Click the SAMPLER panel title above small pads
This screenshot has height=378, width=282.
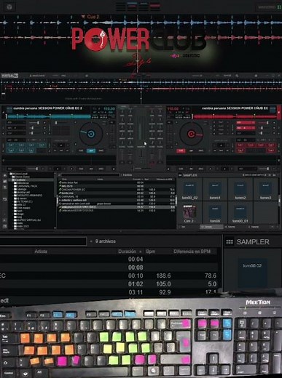190,175
